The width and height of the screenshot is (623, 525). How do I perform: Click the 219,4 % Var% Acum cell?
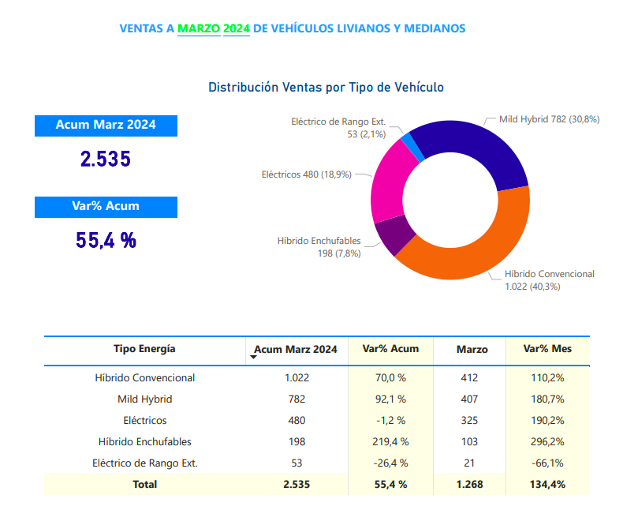(x=390, y=442)
